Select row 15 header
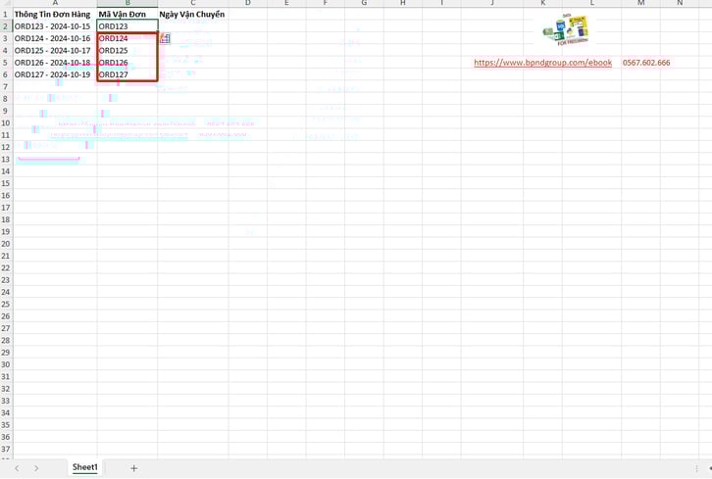Screen dimensions: 712x479 point(6,183)
